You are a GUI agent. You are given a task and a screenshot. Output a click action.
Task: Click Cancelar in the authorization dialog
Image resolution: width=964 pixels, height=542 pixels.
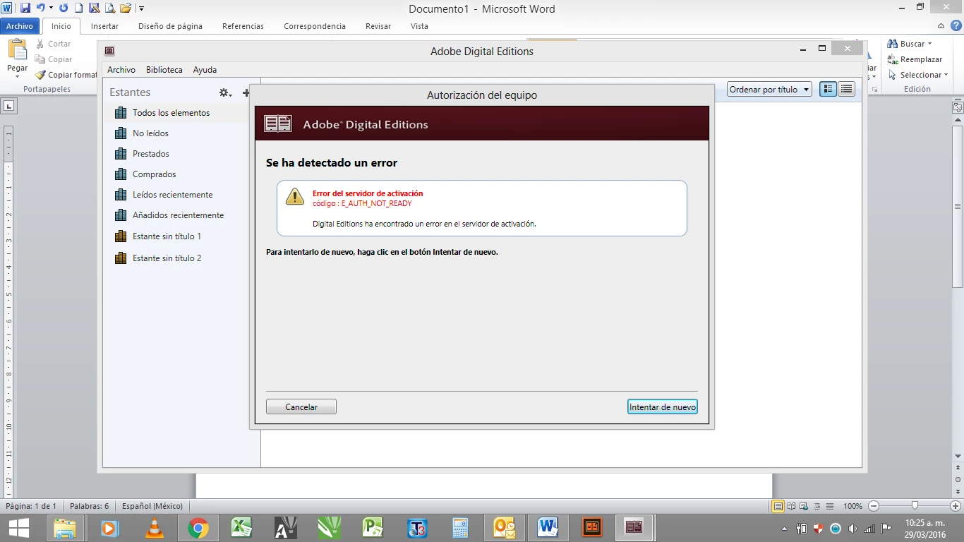(301, 407)
